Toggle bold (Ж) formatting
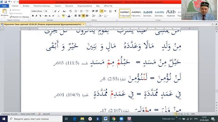Screen dimensions: 218x122 point(33,16)
